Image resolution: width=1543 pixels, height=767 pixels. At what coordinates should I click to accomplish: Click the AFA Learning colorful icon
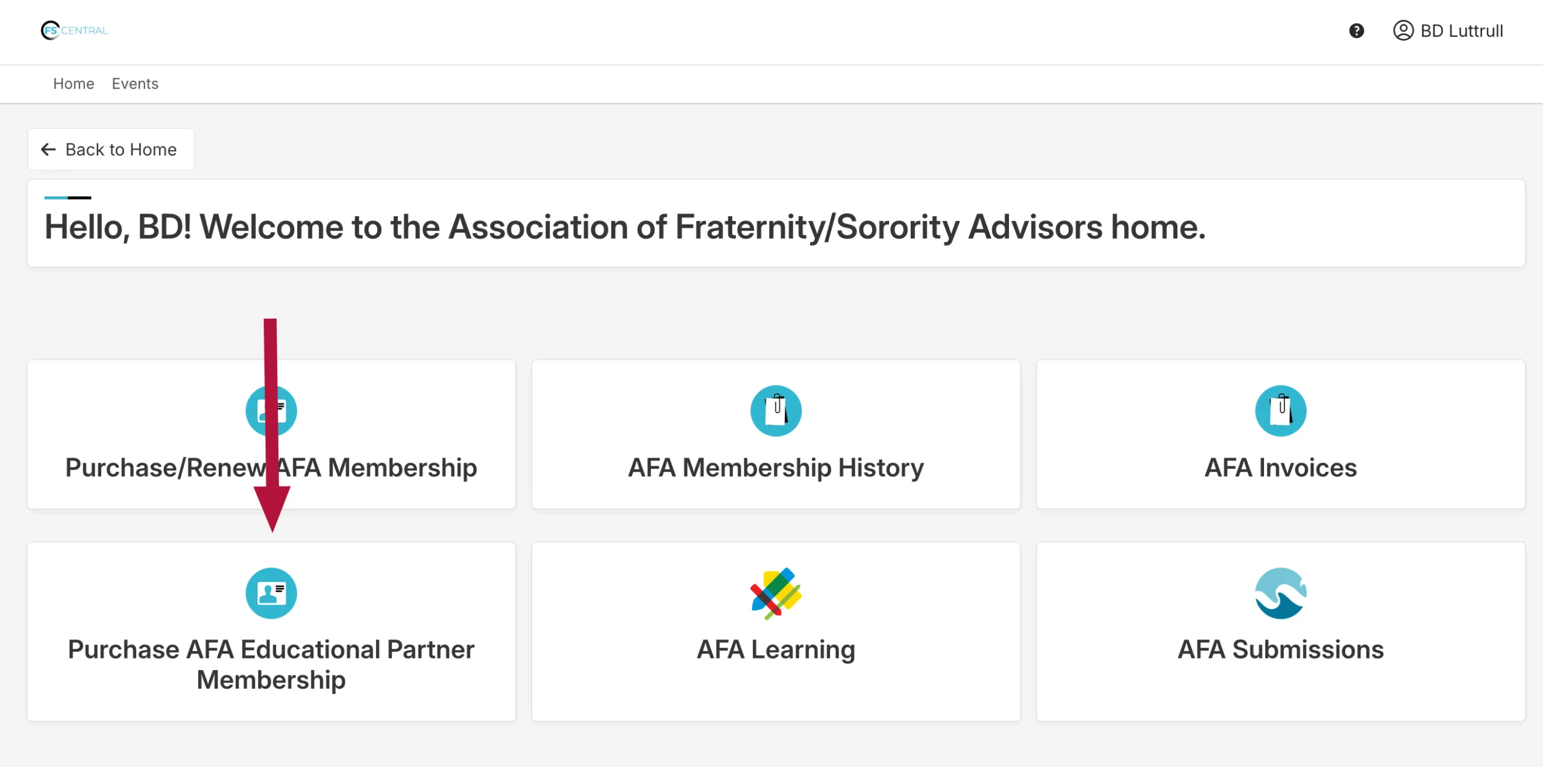point(776,593)
